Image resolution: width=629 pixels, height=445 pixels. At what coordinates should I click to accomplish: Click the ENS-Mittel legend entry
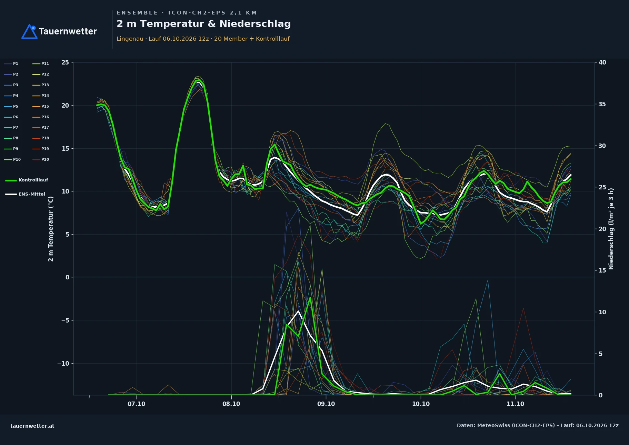(x=25, y=194)
